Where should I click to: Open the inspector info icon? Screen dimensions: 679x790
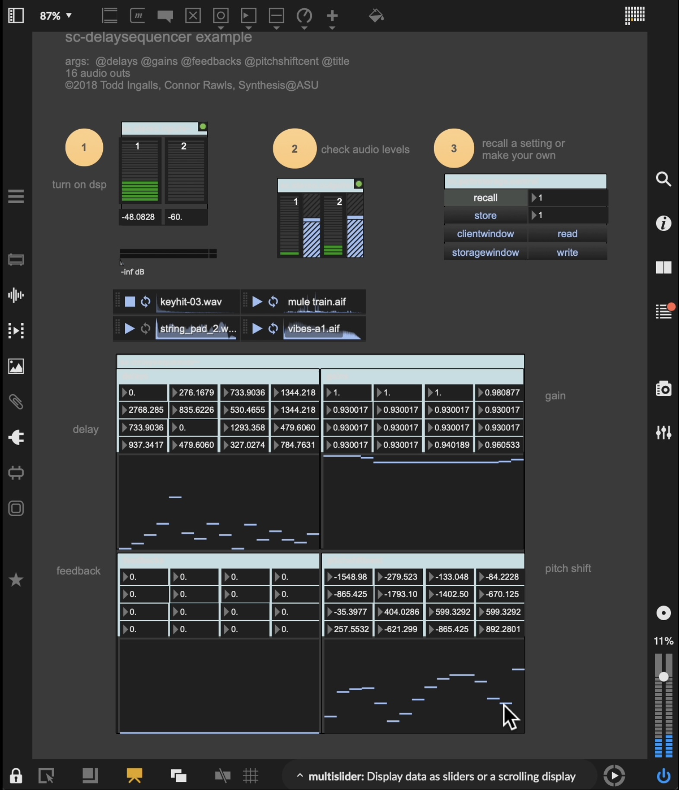point(663,223)
